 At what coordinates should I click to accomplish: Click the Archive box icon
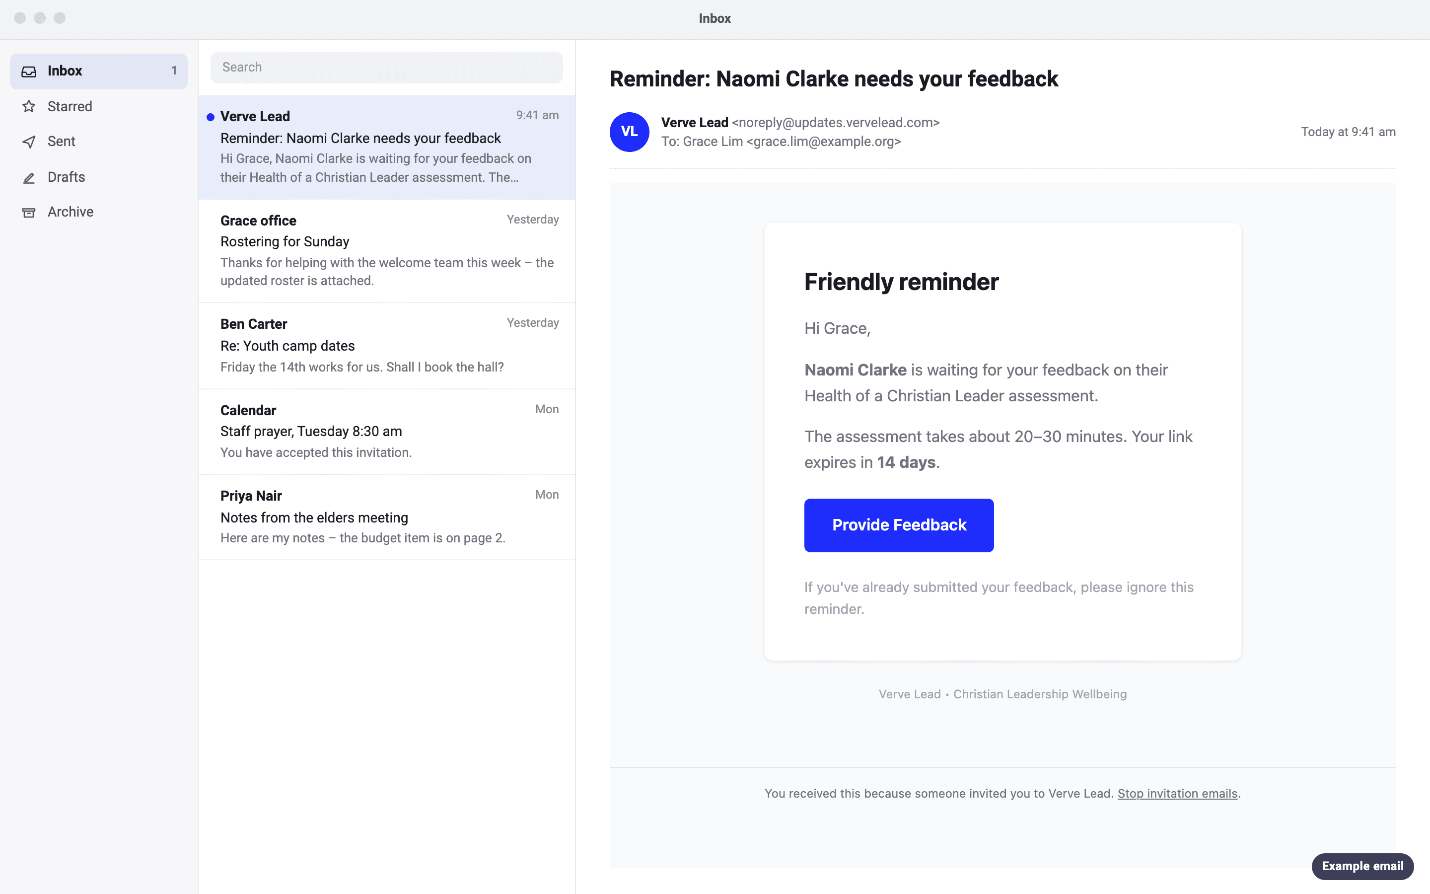(x=29, y=212)
